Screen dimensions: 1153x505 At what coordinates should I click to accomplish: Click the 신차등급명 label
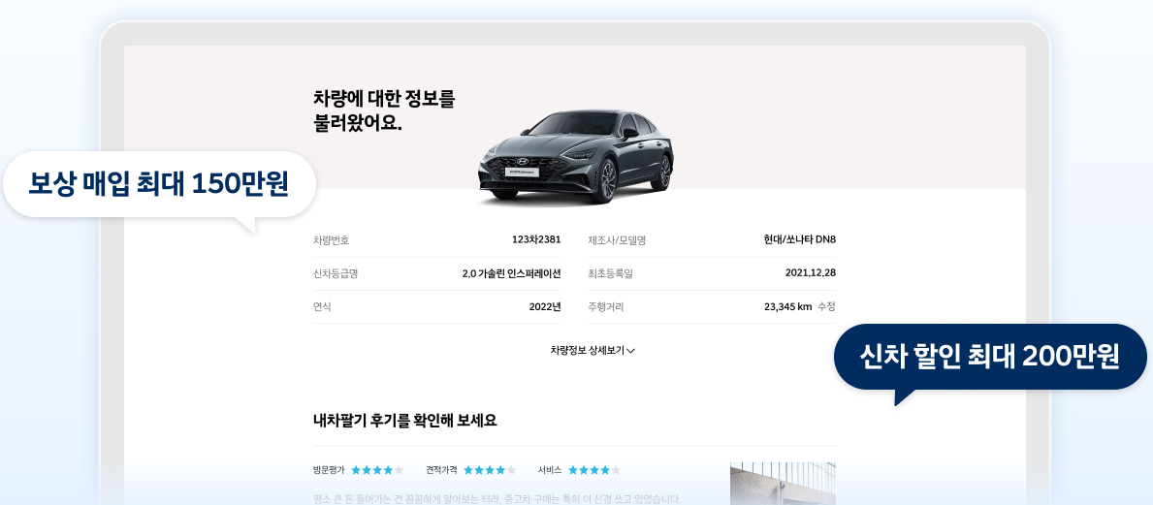click(336, 273)
